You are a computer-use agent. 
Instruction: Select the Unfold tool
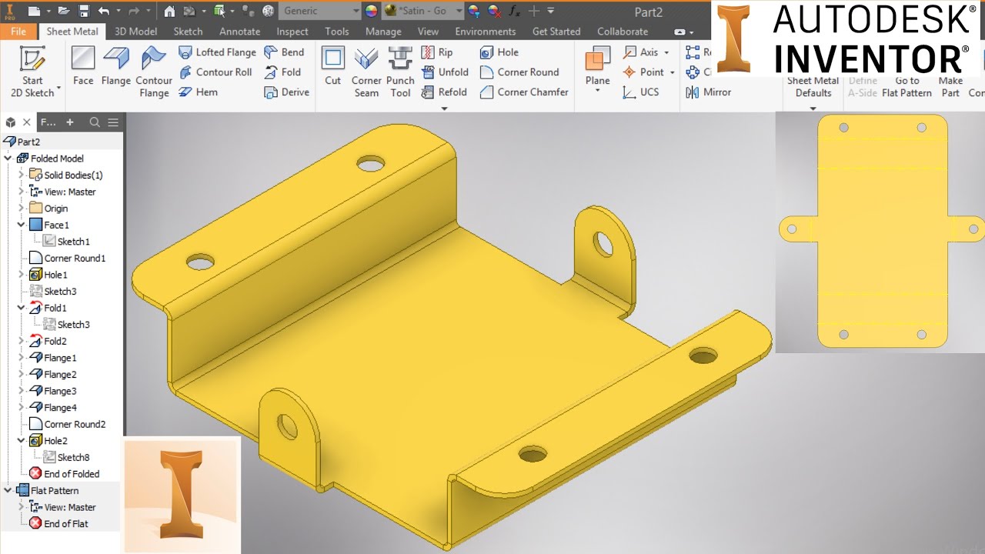[x=446, y=72]
